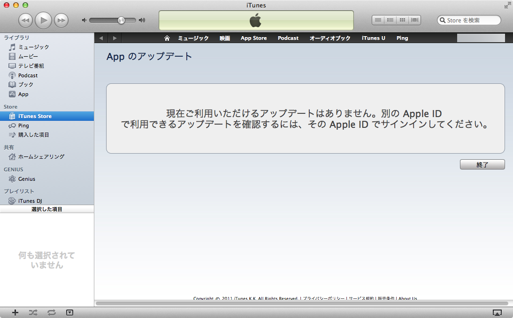Switch to grid view
This screenshot has width=513, height=318.
pyautogui.click(x=402, y=20)
